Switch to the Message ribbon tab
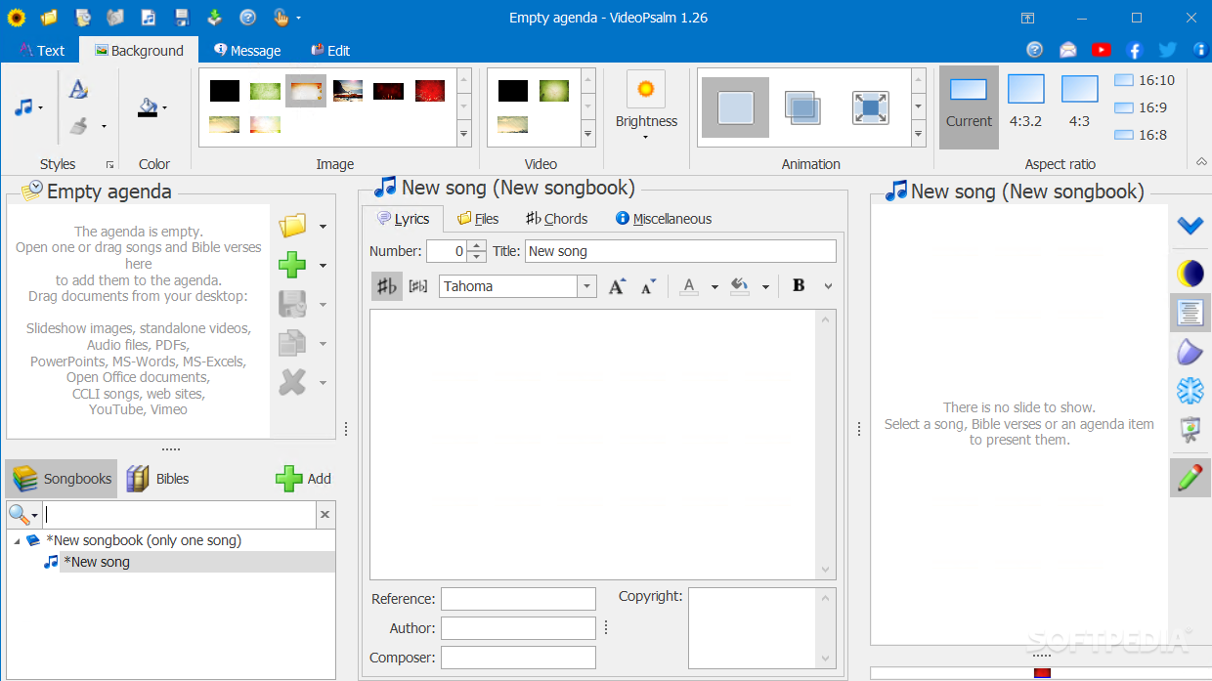This screenshot has width=1212, height=681. coord(247,51)
